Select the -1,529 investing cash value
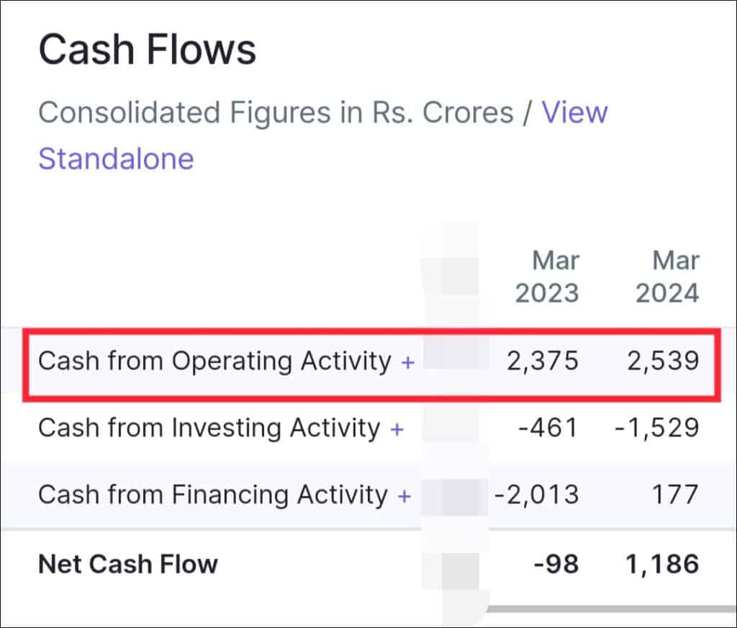The image size is (737, 628). click(x=656, y=429)
